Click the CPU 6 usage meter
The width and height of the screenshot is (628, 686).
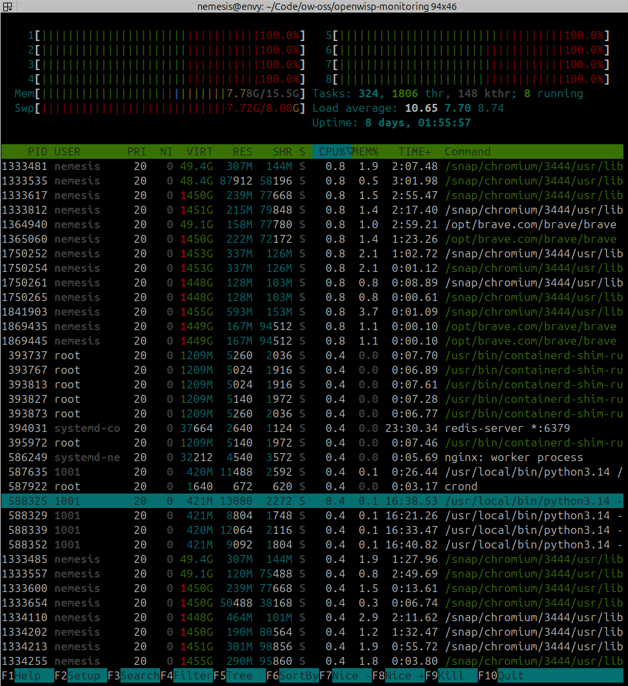coord(468,50)
